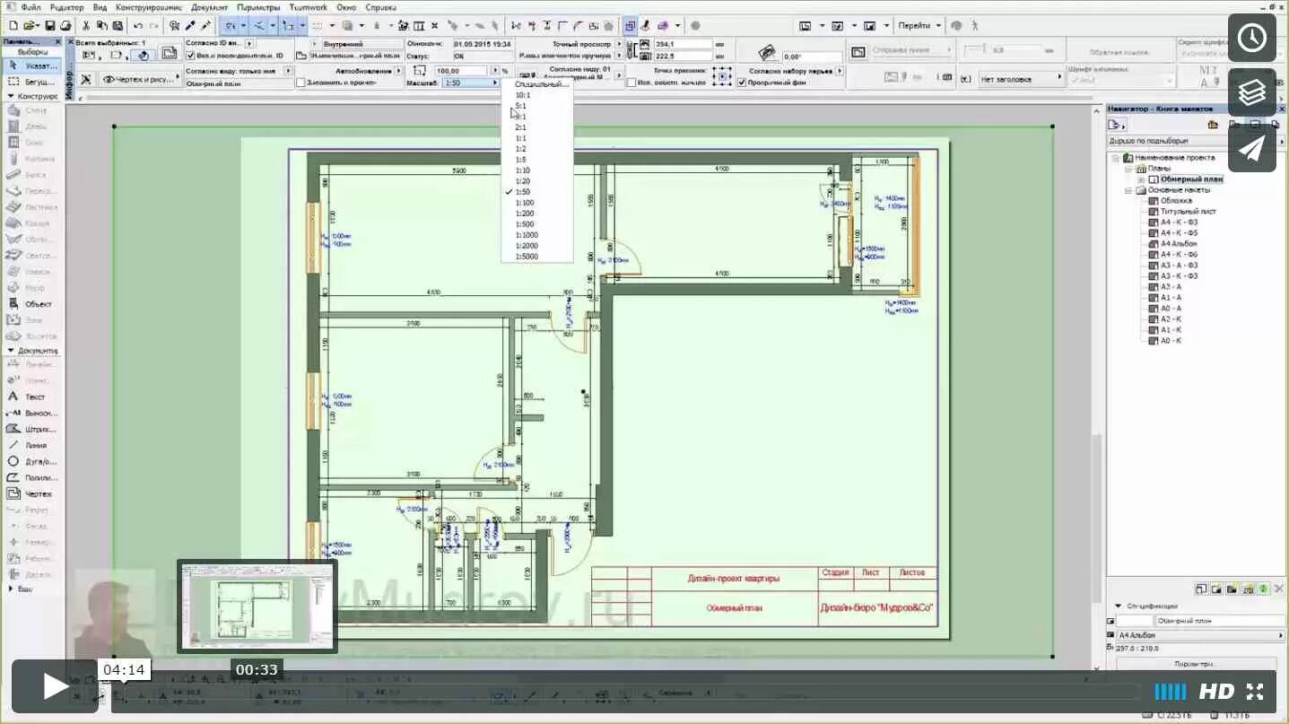Click the New document icon
This screenshot has width=1289, height=724.
coord(13,25)
